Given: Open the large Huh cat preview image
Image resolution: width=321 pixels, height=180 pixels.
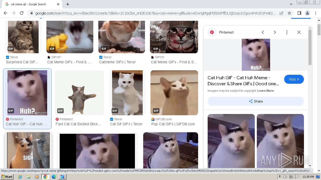Looking at the screenshot, I should click(256, 55).
